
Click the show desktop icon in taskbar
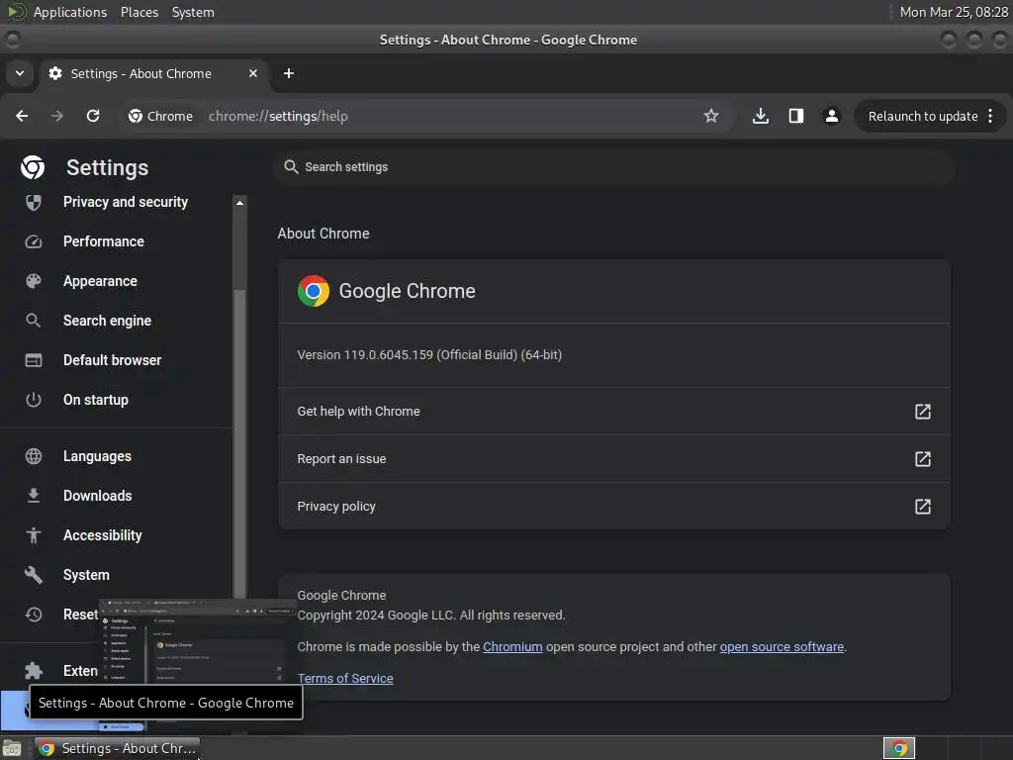point(12,749)
